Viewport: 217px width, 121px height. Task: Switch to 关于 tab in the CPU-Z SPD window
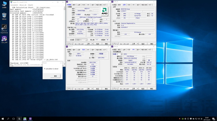pos(150,50)
